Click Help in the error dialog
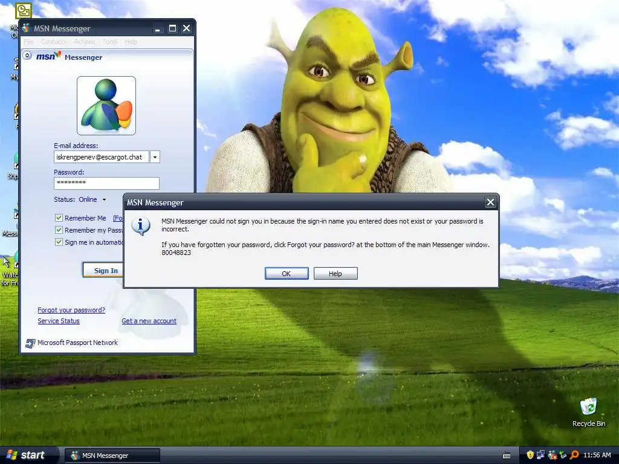Image resolution: width=619 pixels, height=464 pixels. [335, 274]
